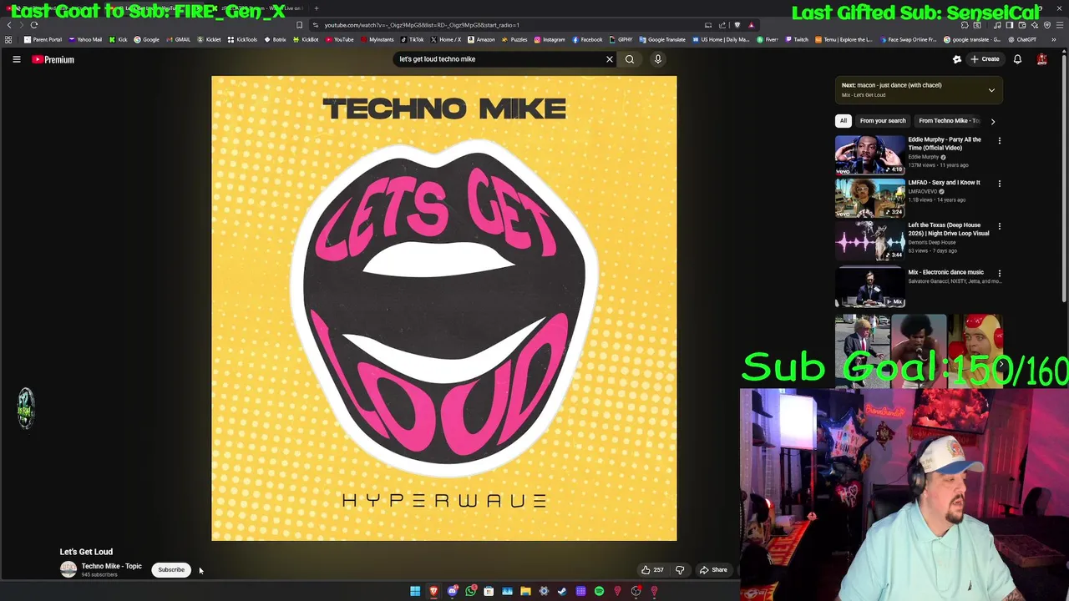Open Discord from the taskbar
The height and width of the screenshot is (601, 1069).
pyautogui.click(x=452, y=592)
